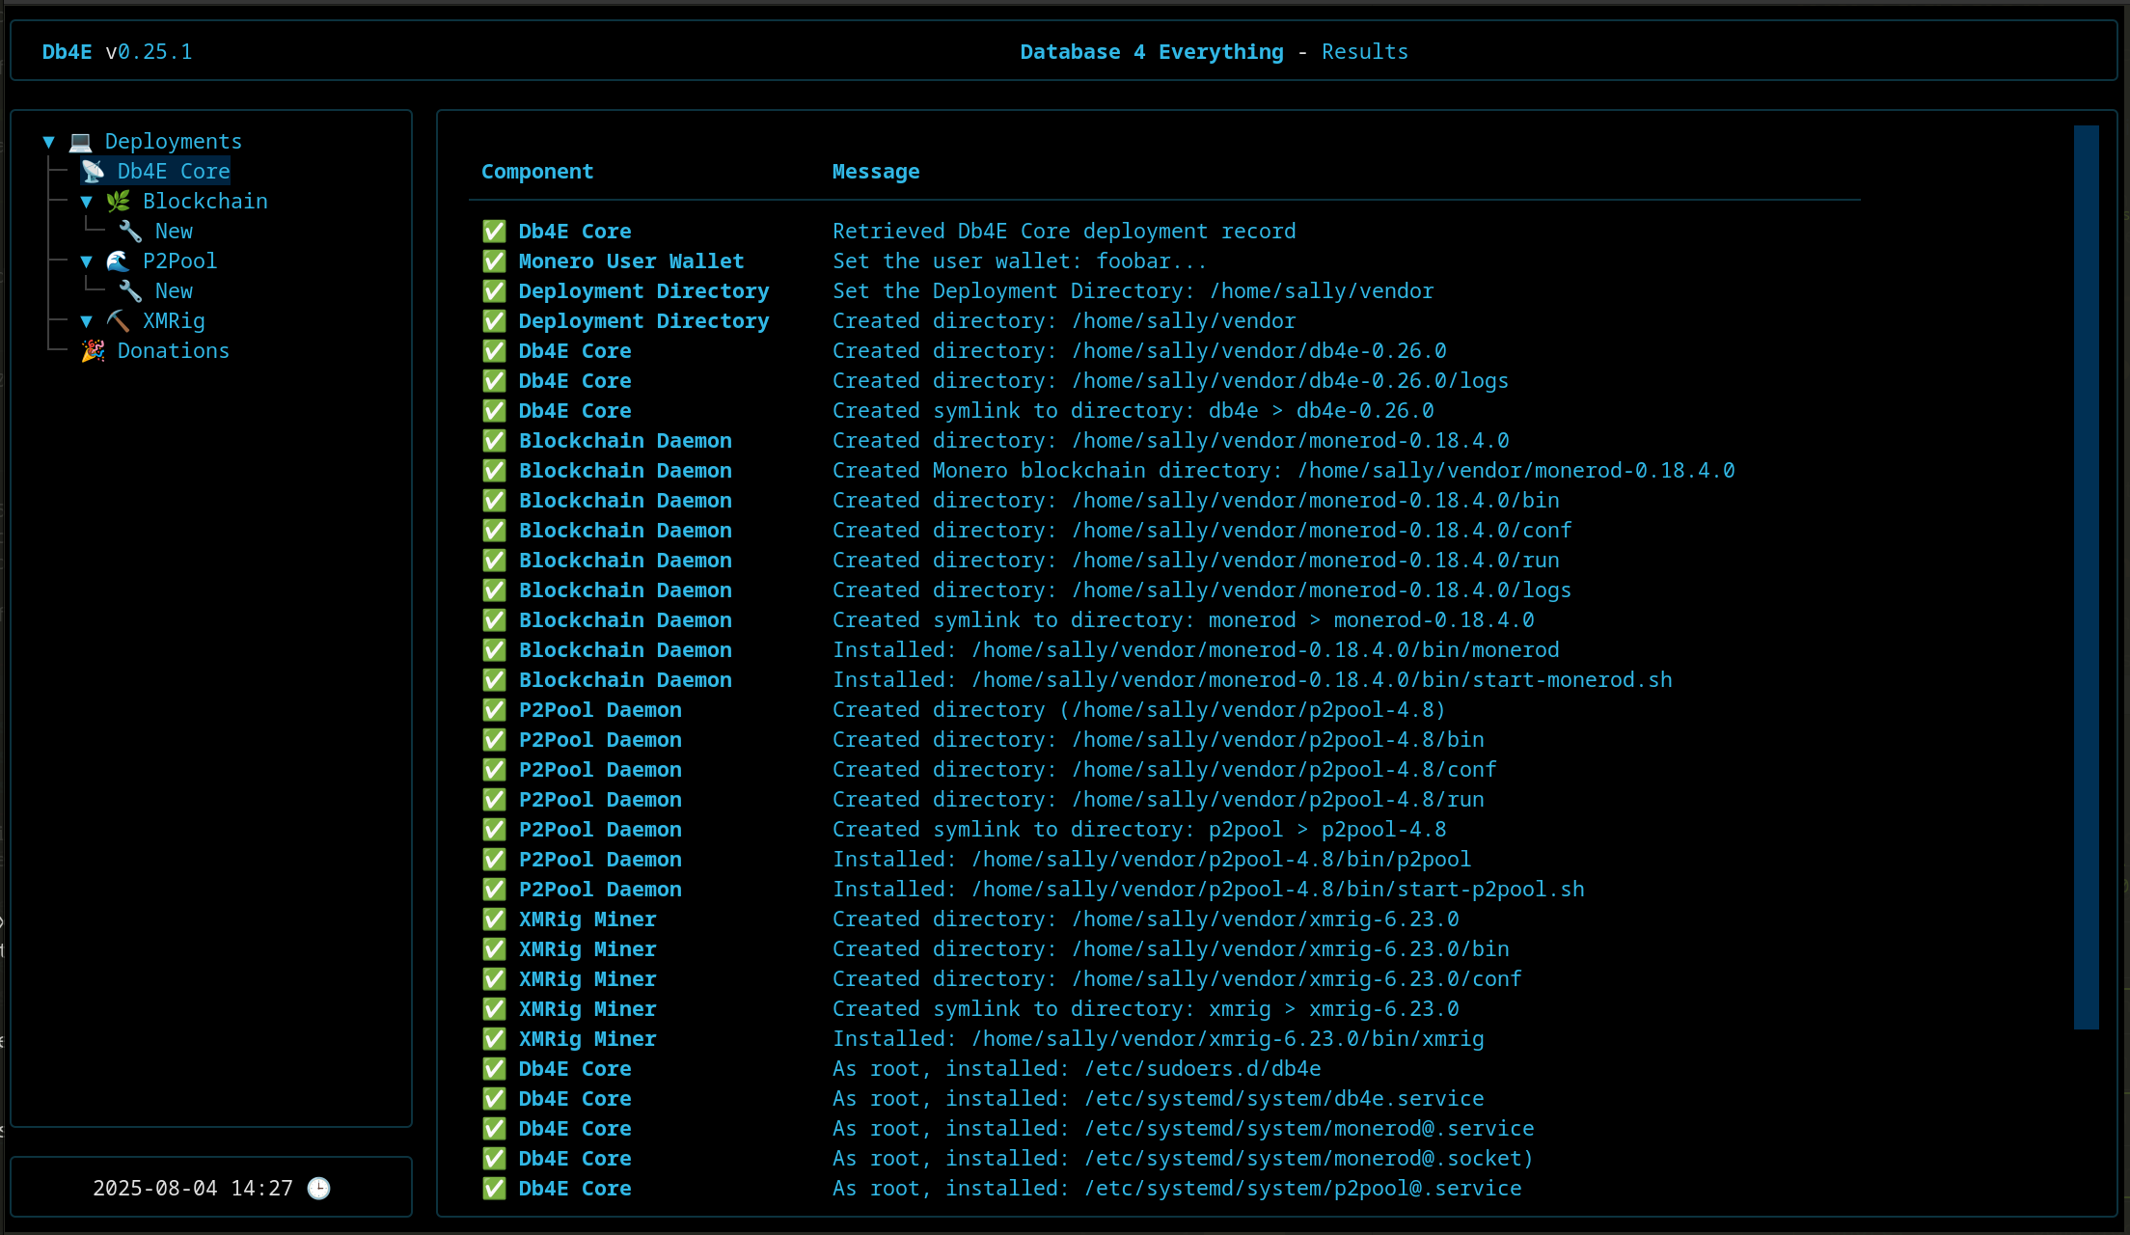Click message ending db4e-0.26.0/logs
Image resolution: width=2130 pixels, height=1235 pixels.
point(1170,381)
